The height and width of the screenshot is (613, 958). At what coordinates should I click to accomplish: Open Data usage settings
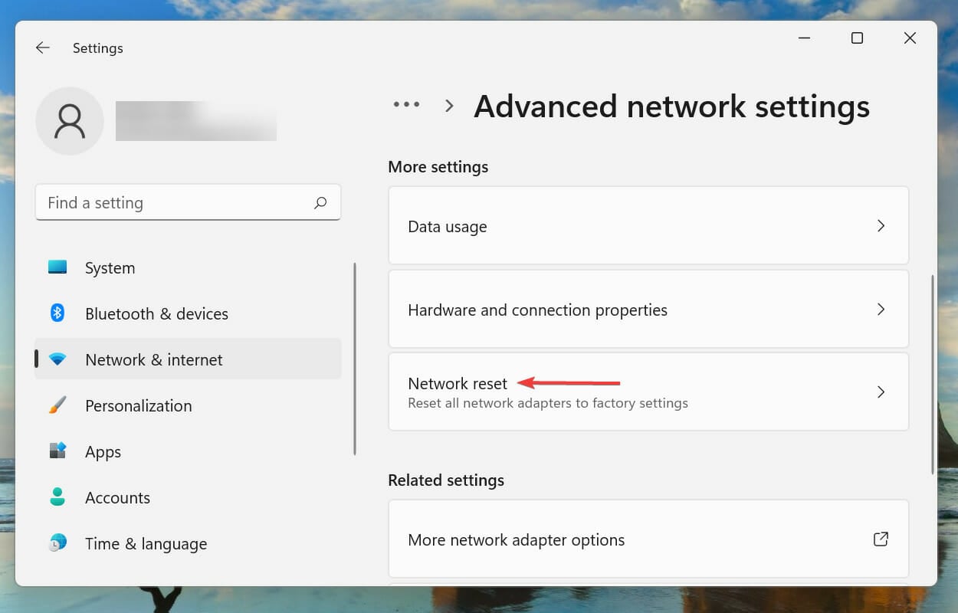tap(648, 226)
